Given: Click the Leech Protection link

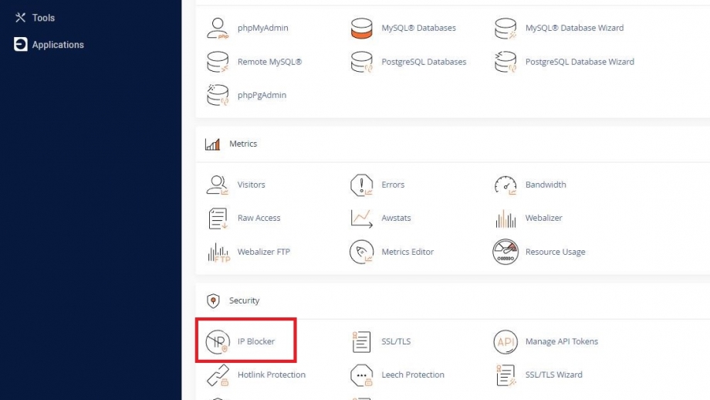Looking at the screenshot, I should click(x=413, y=375).
